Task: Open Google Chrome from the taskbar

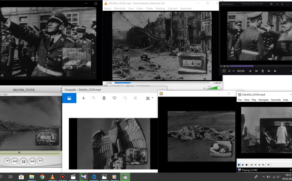Action: click(x=42, y=176)
